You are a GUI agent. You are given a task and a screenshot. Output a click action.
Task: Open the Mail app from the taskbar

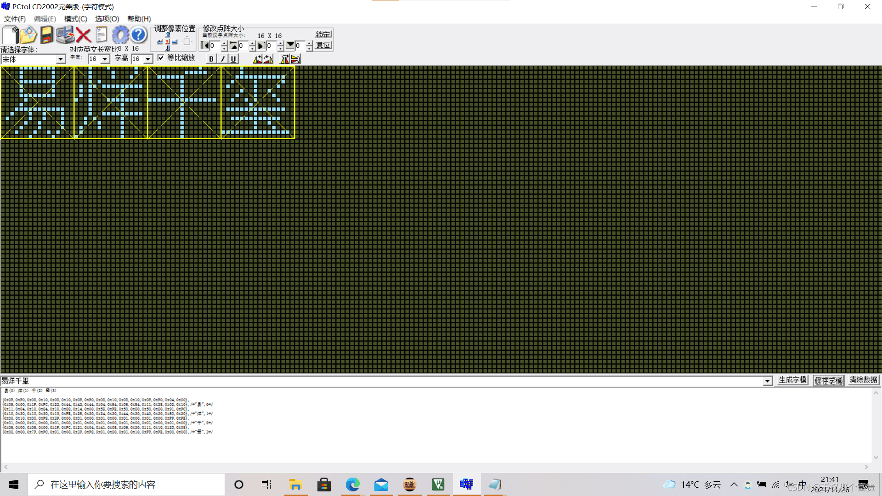[x=381, y=485]
